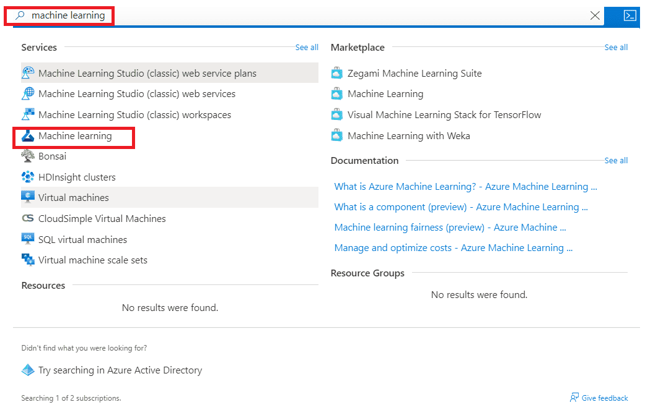
Task: Clear the search with the X button
Action: [x=595, y=16]
